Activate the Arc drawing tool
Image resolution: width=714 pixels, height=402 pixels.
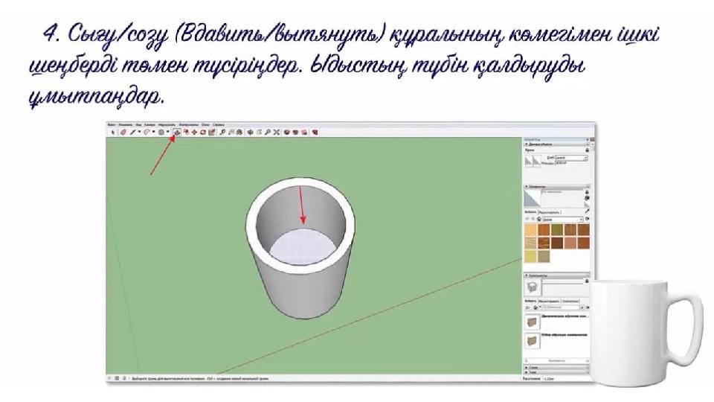pos(147,133)
